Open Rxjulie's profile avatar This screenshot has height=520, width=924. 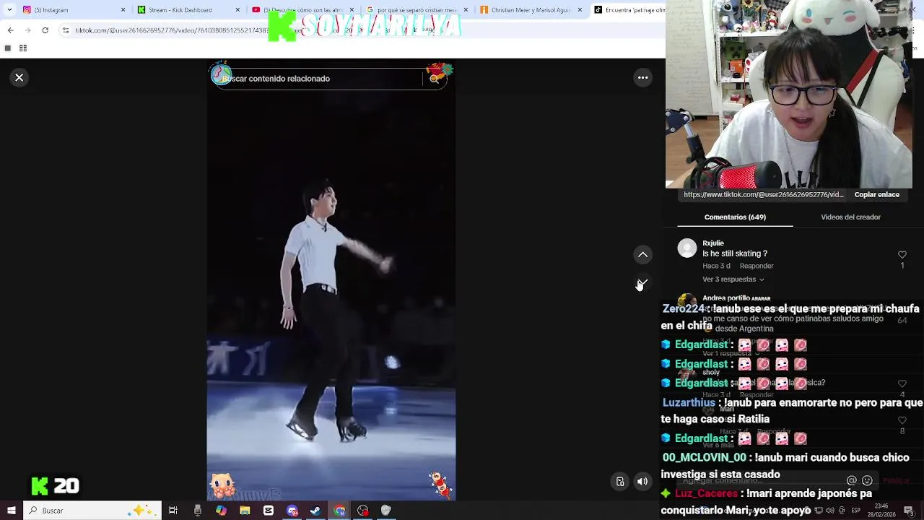coord(687,248)
